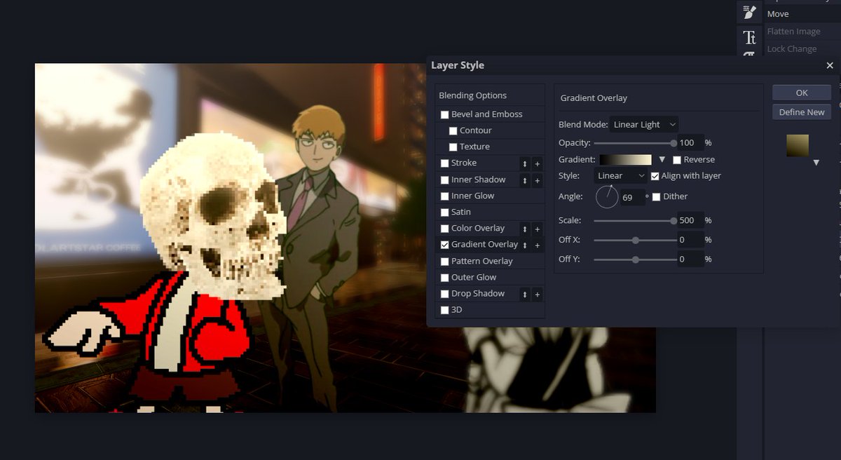The height and width of the screenshot is (460, 841).
Task: Open the Style Linear dropdown
Action: pos(621,176)
